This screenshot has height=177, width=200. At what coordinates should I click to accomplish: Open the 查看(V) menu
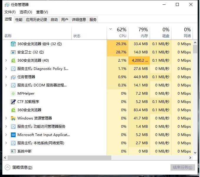tap(42, 12)
